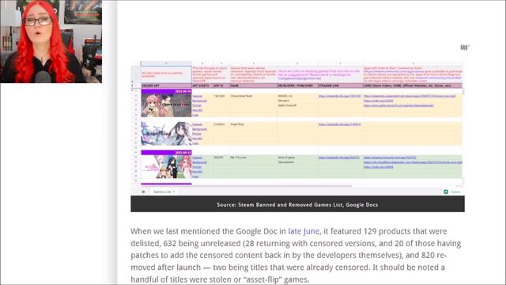Click the STEAMDB LINK column header cell
Screen dimensions: 506x285
pos(340,85)
